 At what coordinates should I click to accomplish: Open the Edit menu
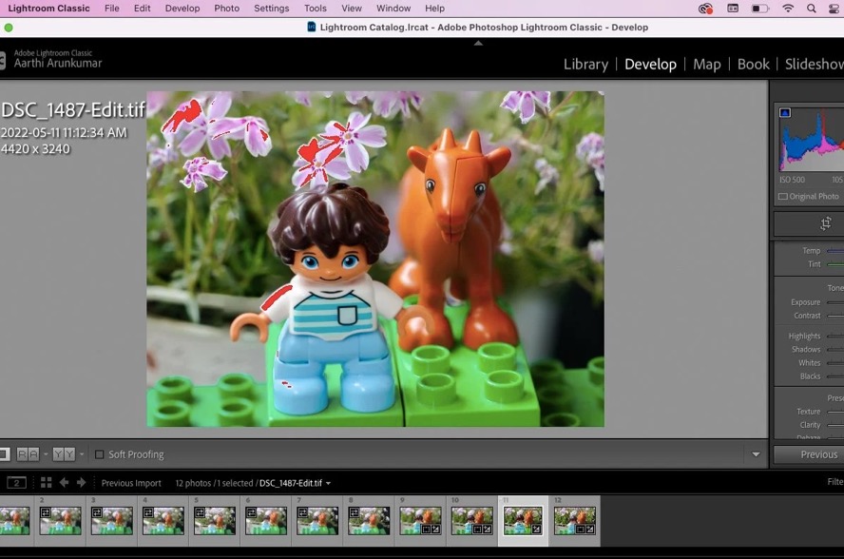coord(143,8)
